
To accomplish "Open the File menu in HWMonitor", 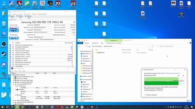I will [x=12, y=71].
